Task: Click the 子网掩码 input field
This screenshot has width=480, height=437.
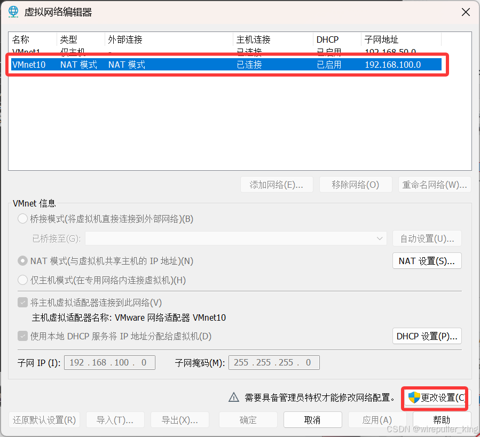Action: pos(274,362)
